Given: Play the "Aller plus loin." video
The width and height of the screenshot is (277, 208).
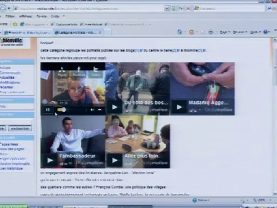Looking at the screenshot, I should [115, 160].
